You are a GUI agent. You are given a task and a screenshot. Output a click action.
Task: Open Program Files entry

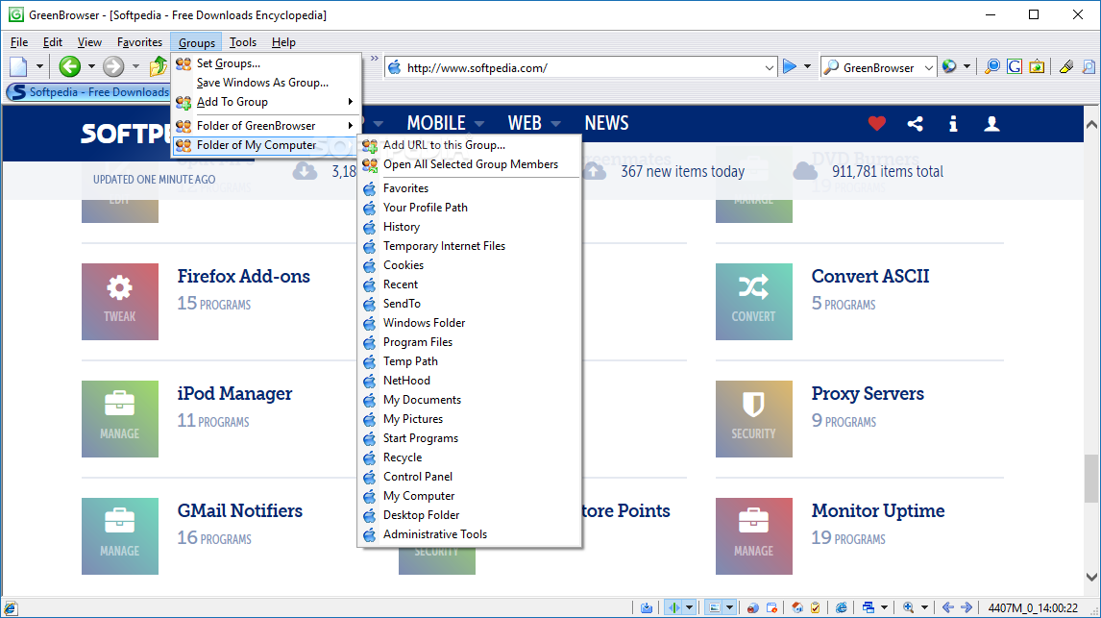pyautogui.click(x=469, y=342)
